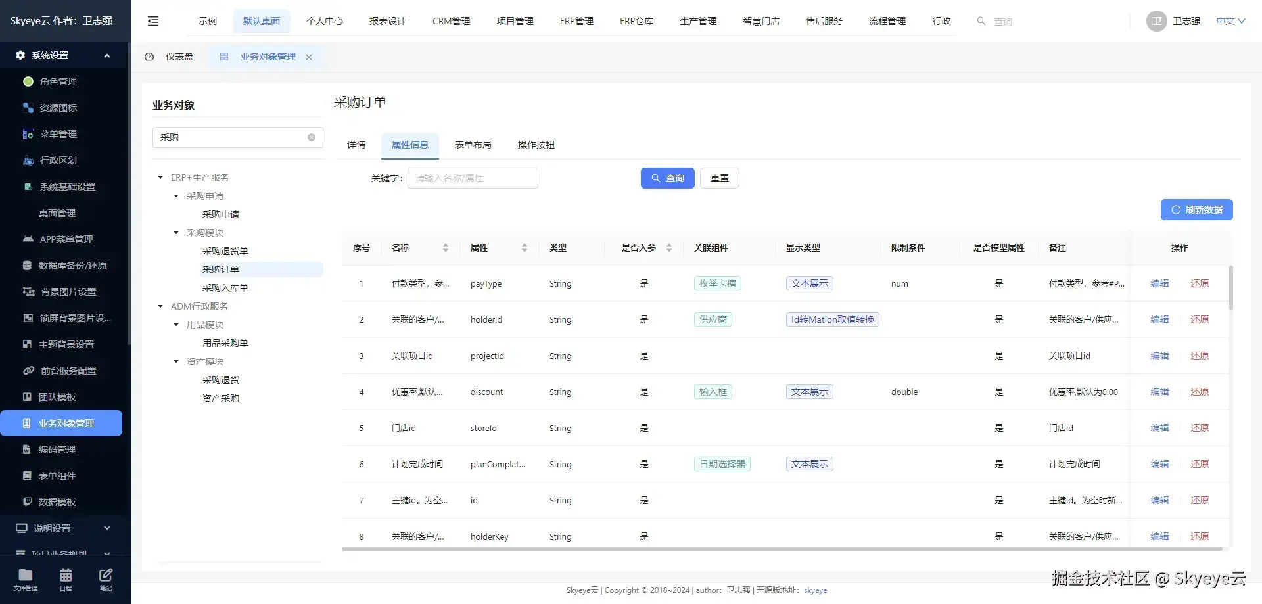Close the 业务对象管理 tab

309,57
